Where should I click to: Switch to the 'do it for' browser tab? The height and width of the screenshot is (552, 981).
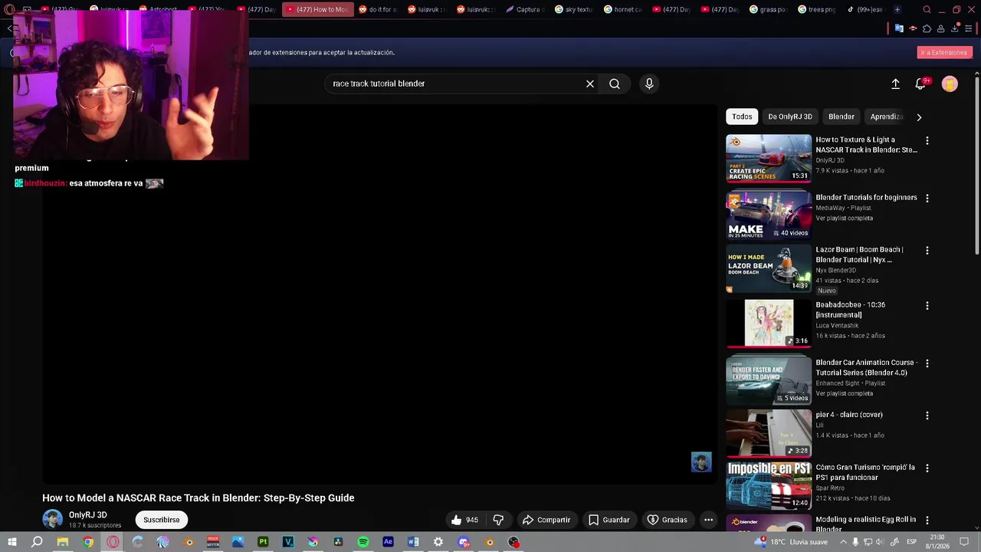[x=378, y=9]
